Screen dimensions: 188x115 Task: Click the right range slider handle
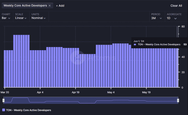click(x=178, y=100)
